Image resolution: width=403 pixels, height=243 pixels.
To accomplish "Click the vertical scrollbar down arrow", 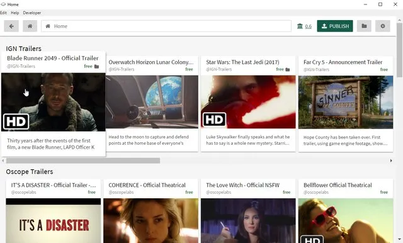I will point(399,239).
